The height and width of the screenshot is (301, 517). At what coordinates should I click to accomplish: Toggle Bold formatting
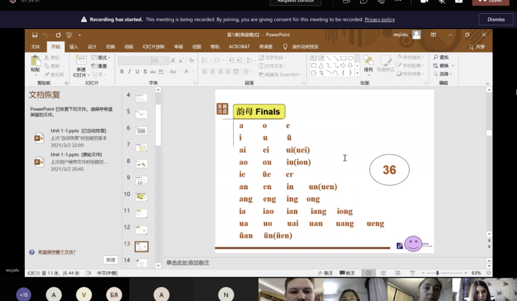[122, 71]
